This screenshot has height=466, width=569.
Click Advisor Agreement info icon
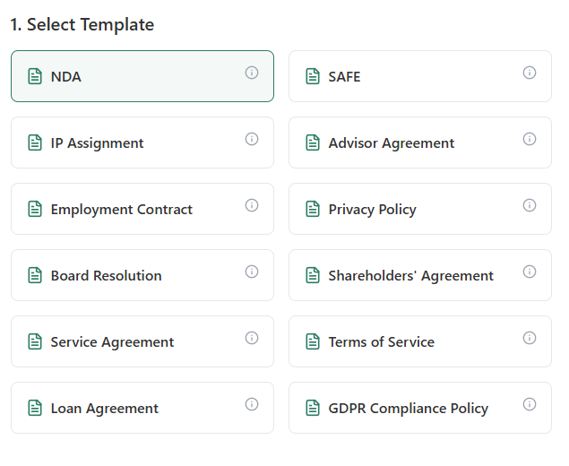pyautogui.click(x=530, y=139)
